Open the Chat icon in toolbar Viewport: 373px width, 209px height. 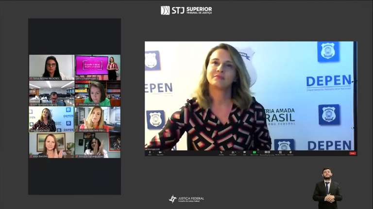[x=244, y=152]
